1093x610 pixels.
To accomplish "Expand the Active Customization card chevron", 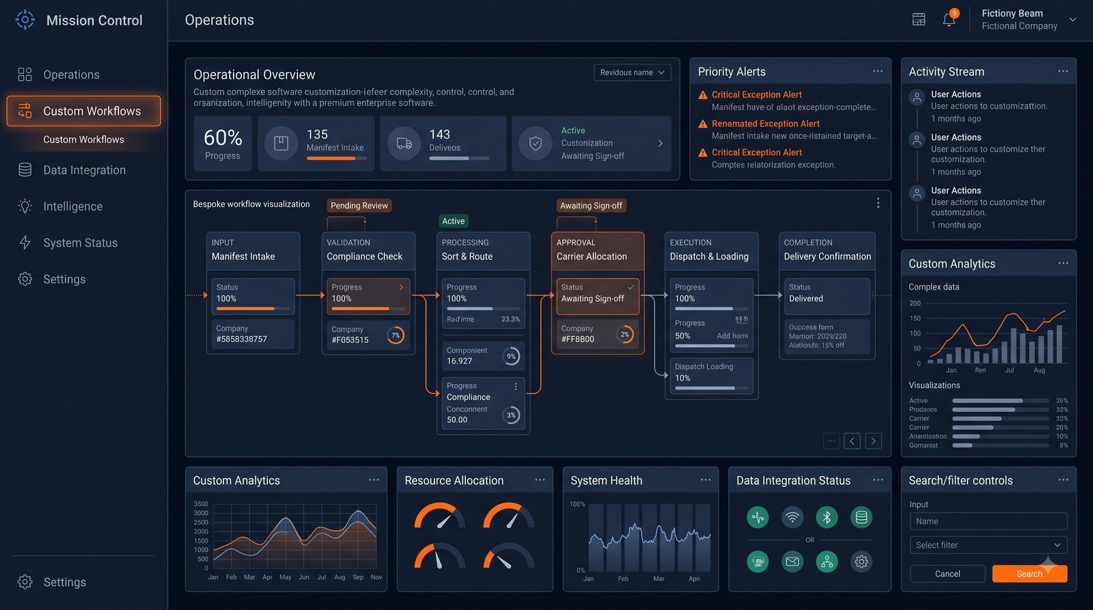I will click(x=660, y=143).
